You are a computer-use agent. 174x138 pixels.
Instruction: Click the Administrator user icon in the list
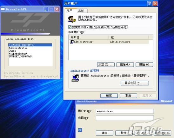[x=72, y=42]
